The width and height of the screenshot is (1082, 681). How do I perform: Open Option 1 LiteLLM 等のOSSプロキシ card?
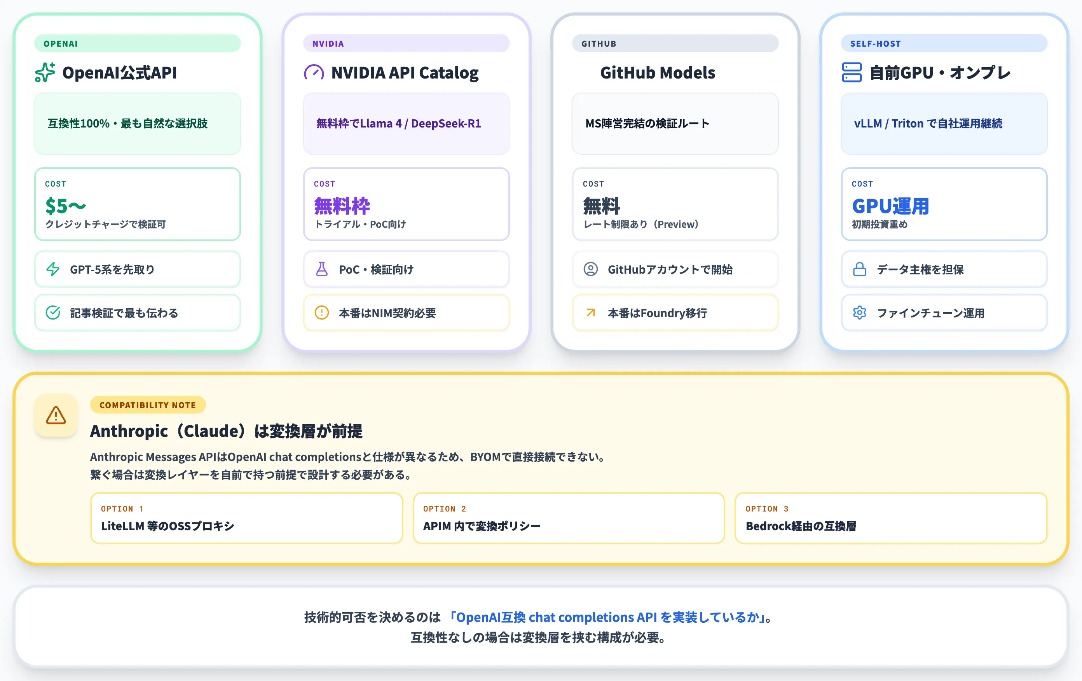point(246,518)
